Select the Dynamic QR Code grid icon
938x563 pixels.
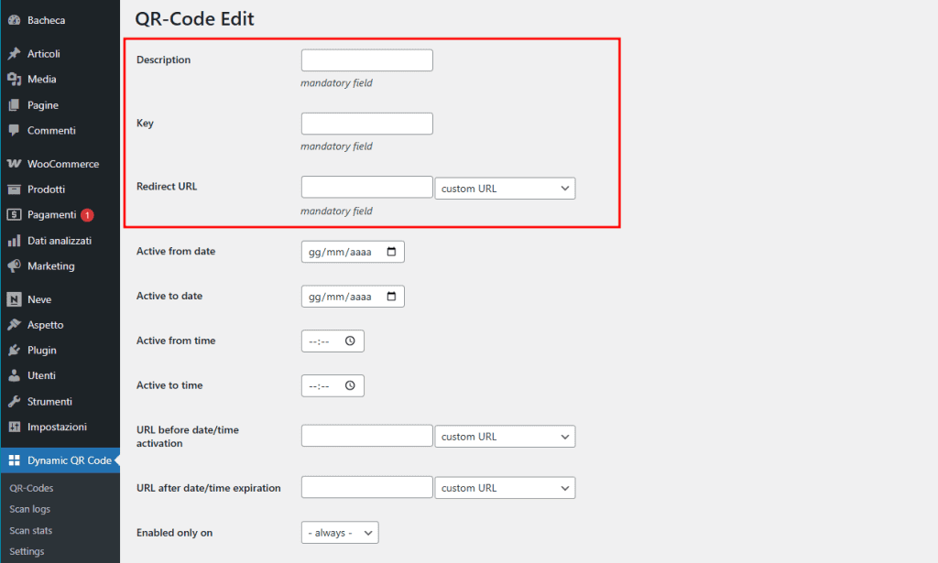click(x=14, y=460)
